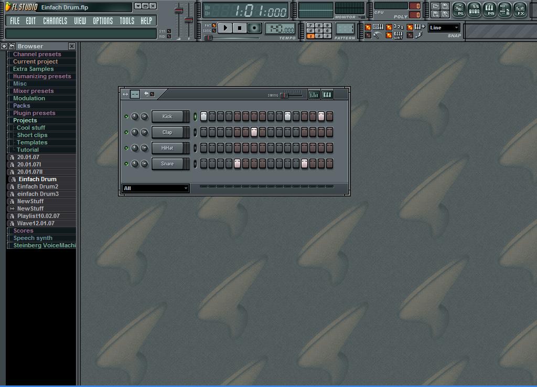Expand the Templates subfolder
The width and height of the screenshot is (537, 387).
pyautogui.click(x=32, y=142)
